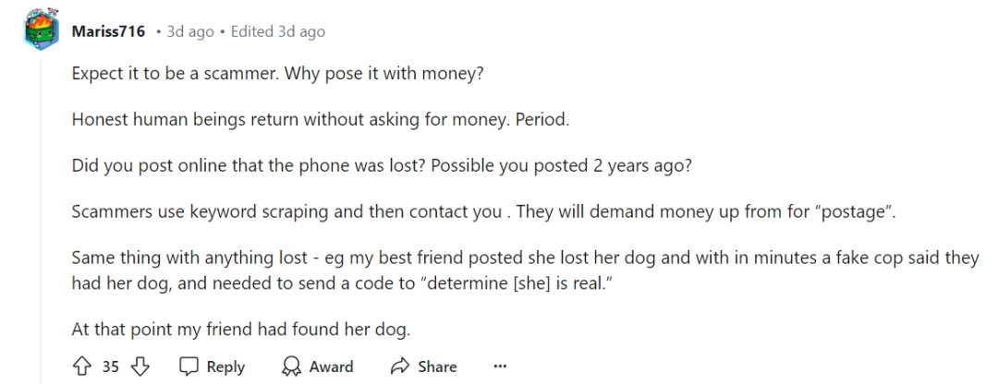Click the 'Edited 3d ago' label
Viewport: 998px width, 384px height.
click(x=277, y=31)
